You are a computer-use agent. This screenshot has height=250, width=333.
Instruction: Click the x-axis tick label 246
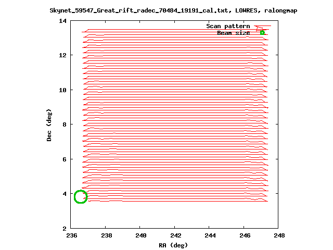tap(245, 235)
